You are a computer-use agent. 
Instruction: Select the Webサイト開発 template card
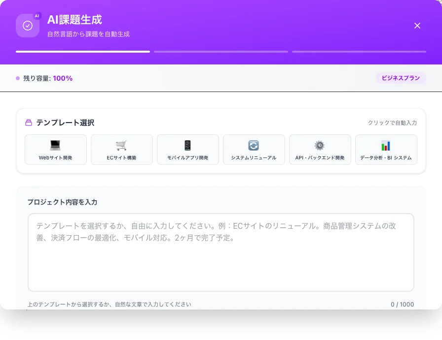(x=55, y=150)
